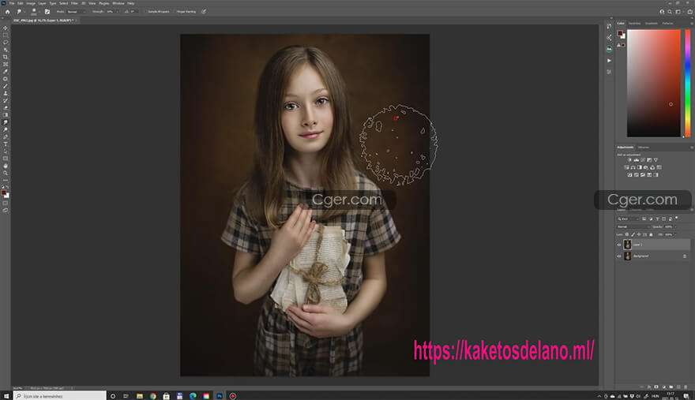Click the hue spectrum slider

687,83
